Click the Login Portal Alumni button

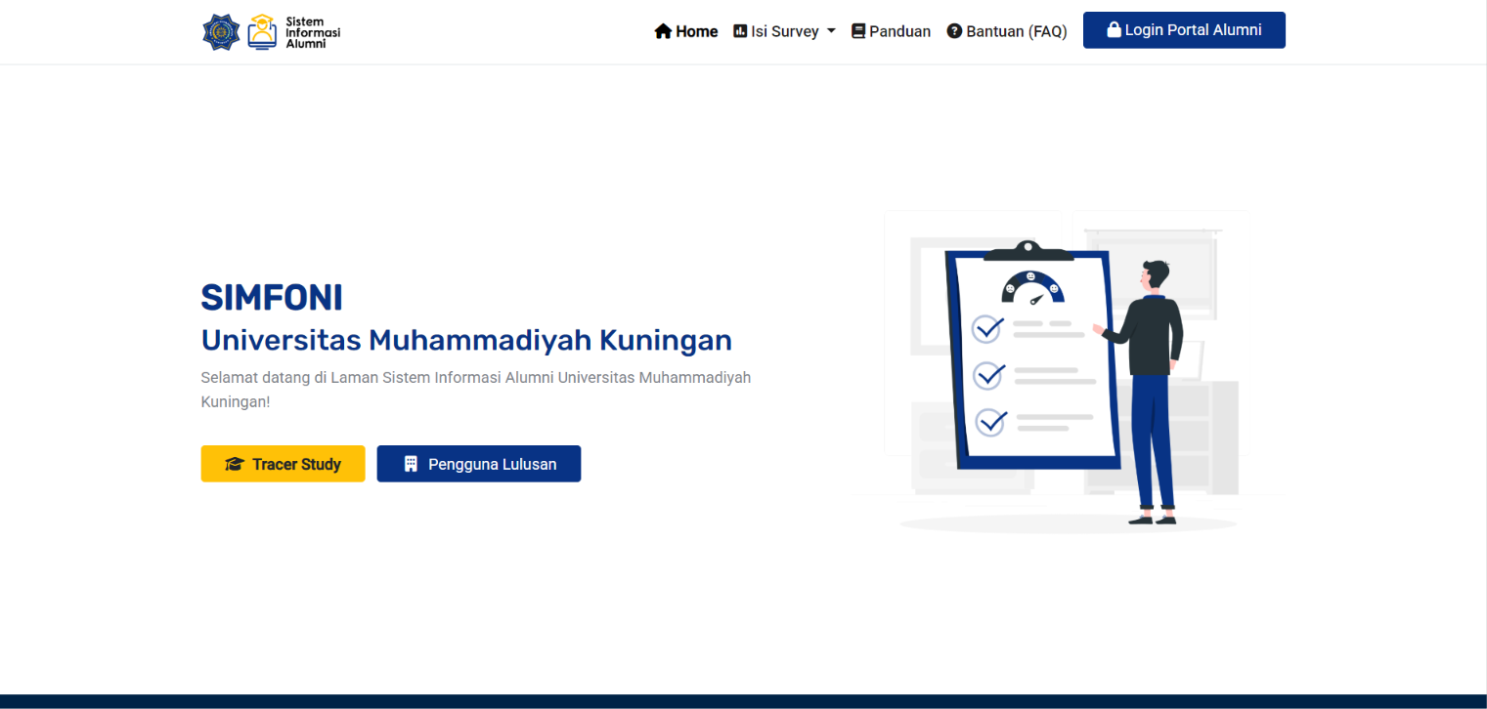coord(1184,30)
